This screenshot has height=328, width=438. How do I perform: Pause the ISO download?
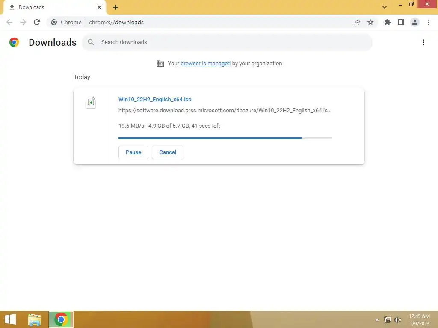point(133,152)
